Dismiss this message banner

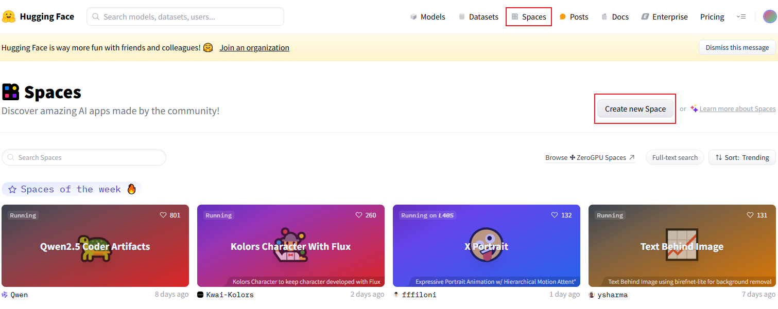pyautogui.click(x=737, y=47)
